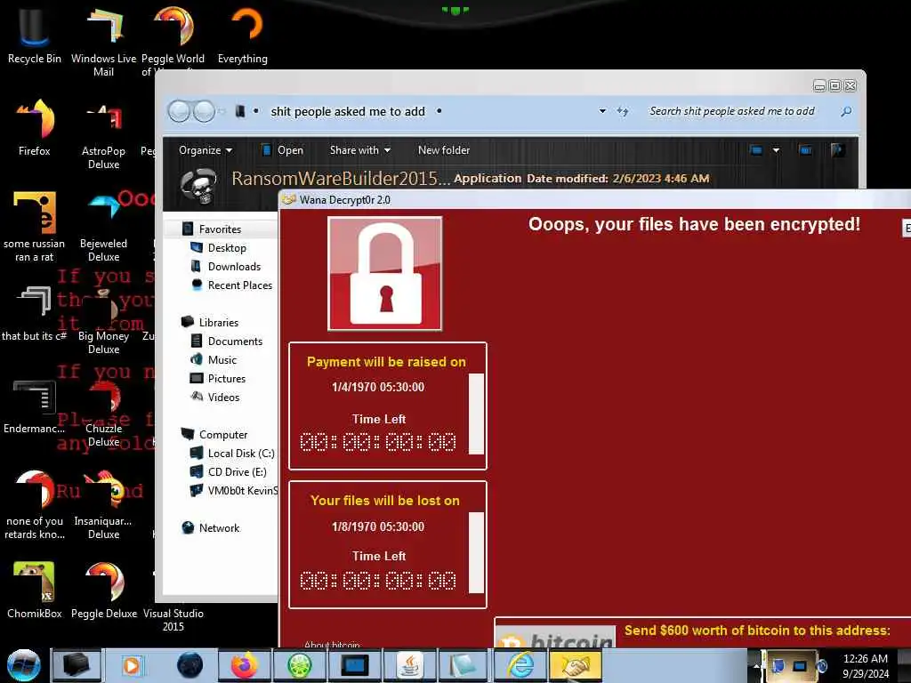This screenshot has height=683, width=911.
Task: Select Chuzzle Deluxe desktop icon
Action: [x=103, y=413]
